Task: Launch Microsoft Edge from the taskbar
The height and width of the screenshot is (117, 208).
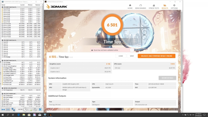Action: tap(18, 115)
